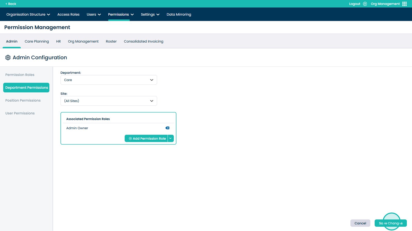The width and height of the screenshot is (412, 231).
Task: Switch to the Care Planning tab
Action: 37,41
